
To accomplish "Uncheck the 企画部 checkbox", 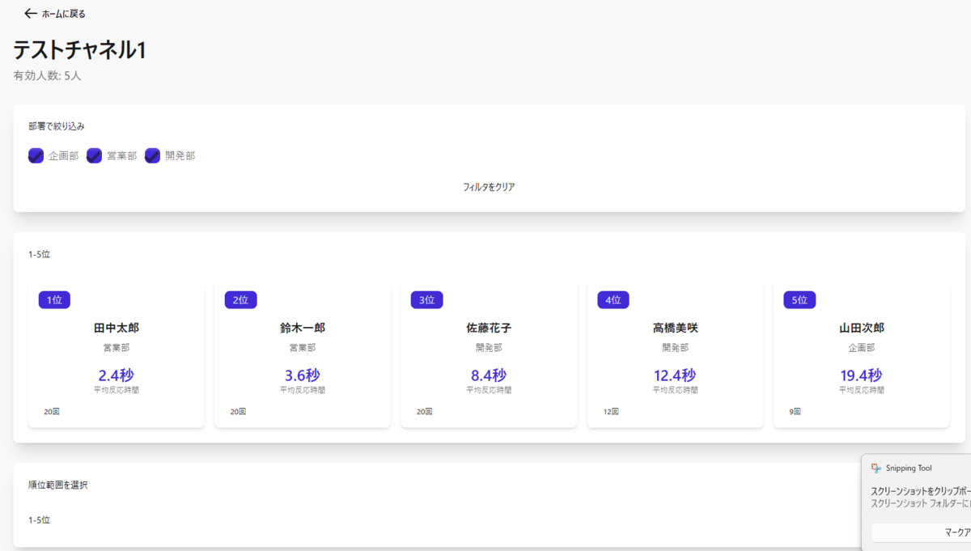I will tap(36, 155).
